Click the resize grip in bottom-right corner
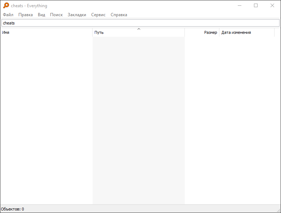Screen dimensions: 281x213 (278, 210)
